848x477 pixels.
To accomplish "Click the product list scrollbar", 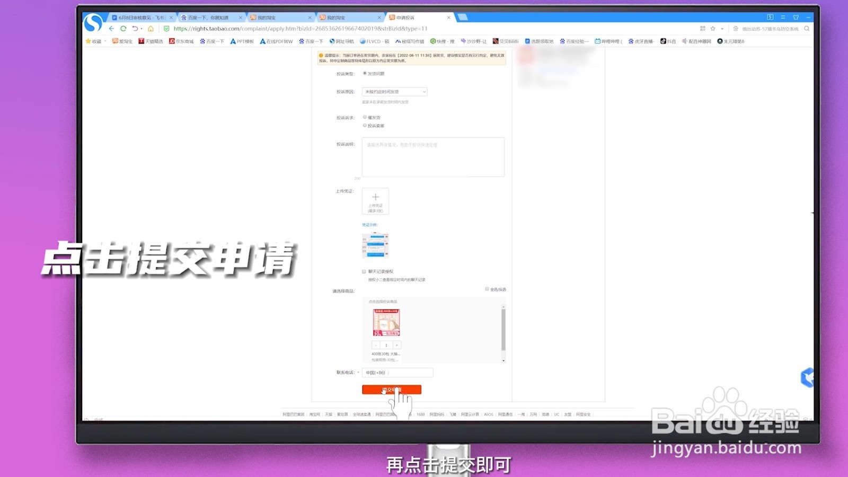I will [503, 329].
